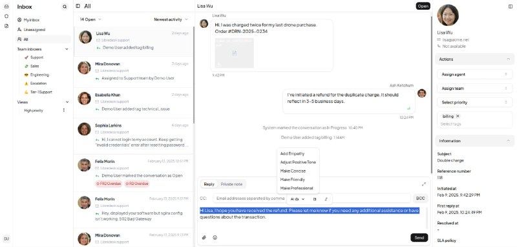Click the Open status badge
517x247 pixels.
pyautogui.click(x=423, y=6)
